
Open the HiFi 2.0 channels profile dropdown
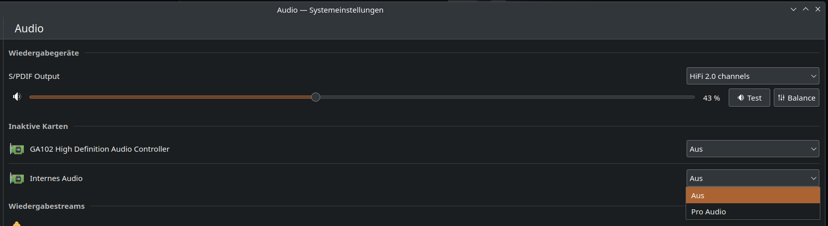pyautogui.click(x=753, y=76)
